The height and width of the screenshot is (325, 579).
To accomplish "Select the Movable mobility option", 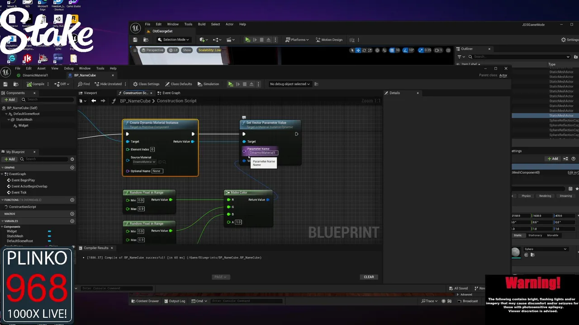I will [x=552, y=235].
